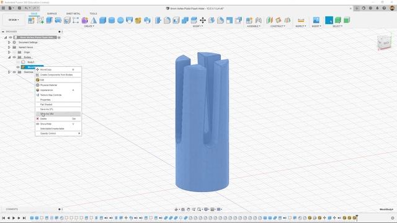
Task: Expand the Origin node
Action: tap(9, 52)
